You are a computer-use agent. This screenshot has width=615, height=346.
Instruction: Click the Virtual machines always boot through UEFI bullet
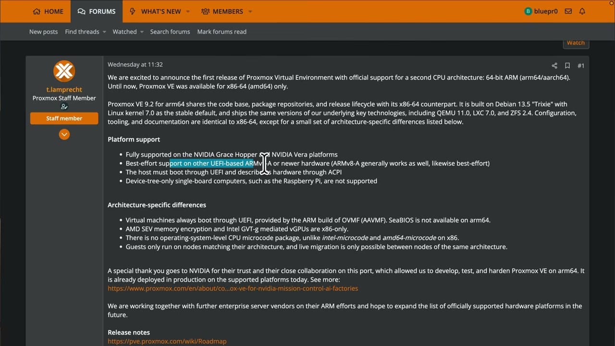coord(308,220)
